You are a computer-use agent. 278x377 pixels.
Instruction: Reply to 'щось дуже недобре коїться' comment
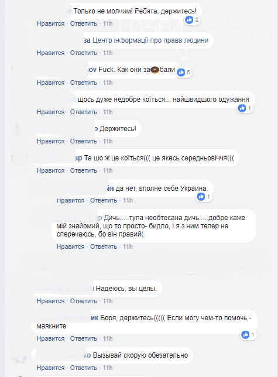(x=83, y=112)
